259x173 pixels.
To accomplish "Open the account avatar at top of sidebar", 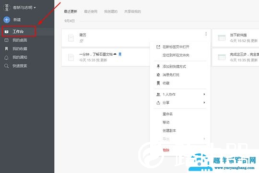I will (x=7, y=8).
